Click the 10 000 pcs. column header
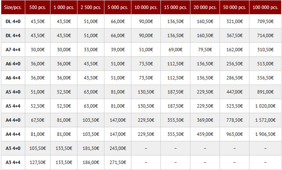Viewport: 282px width, 170px height. pyautogui.click(x=146, y=7)
